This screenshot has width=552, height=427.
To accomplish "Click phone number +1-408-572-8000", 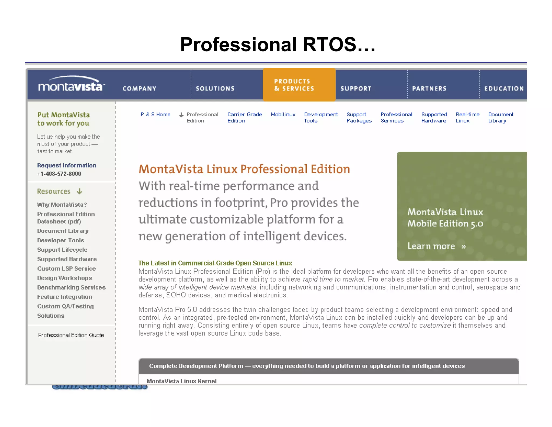I will click(x=59, y=174).
